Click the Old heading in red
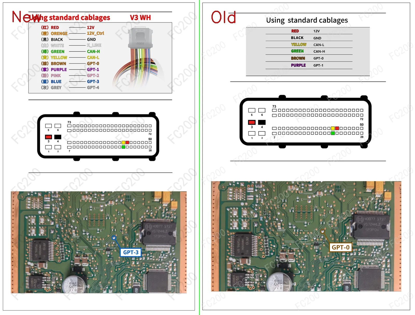Screen dimensions: 415x315 coord(223,17)
